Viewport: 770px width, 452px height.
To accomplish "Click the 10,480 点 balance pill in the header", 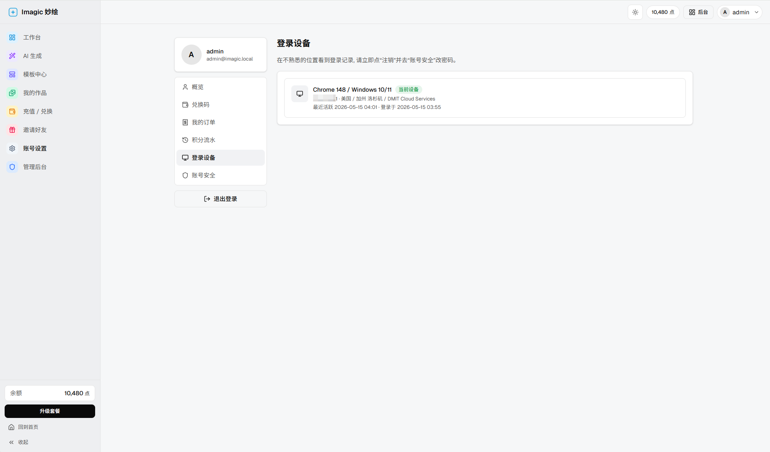I will pos(663,12).
